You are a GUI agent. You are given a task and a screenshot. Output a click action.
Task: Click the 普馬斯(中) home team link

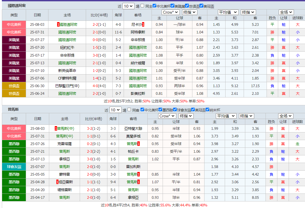65,129
